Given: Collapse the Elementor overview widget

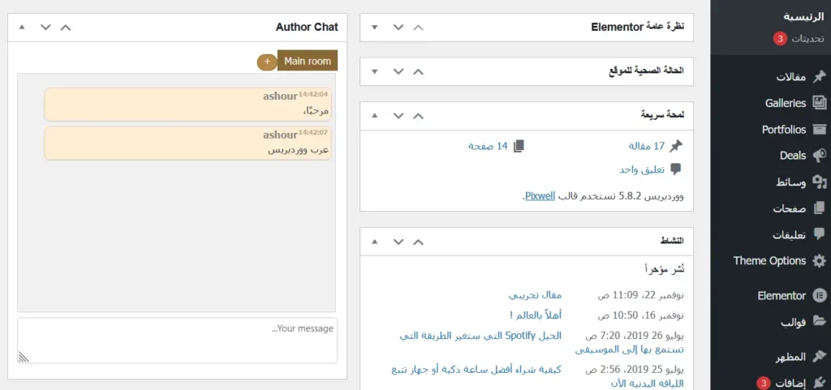Looking at the screenshot, I should (374, 28).
